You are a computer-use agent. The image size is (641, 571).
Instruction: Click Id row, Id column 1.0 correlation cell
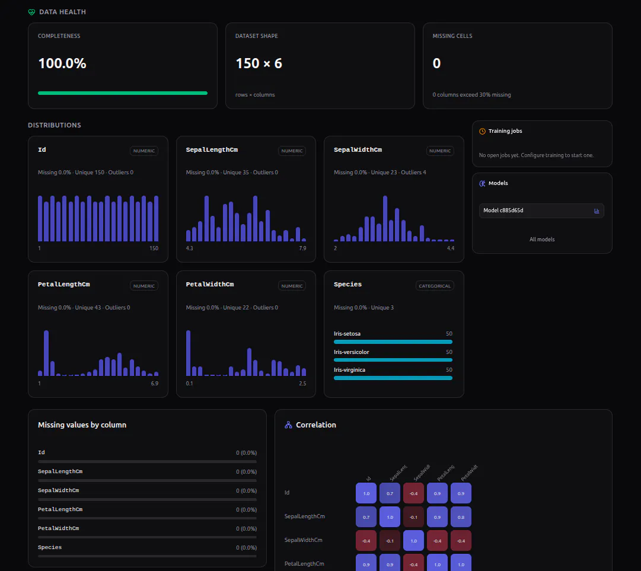click(x=366, y=493)
